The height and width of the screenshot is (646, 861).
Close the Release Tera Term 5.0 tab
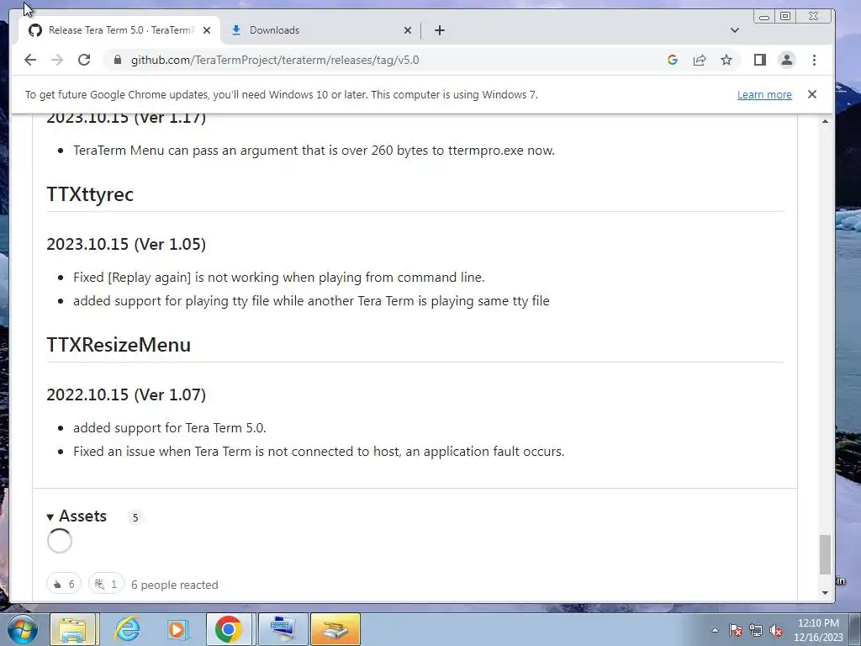click(207, 30)
